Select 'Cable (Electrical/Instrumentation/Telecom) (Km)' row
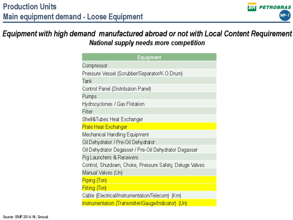 pyautogui.click(x=149, y=195)
